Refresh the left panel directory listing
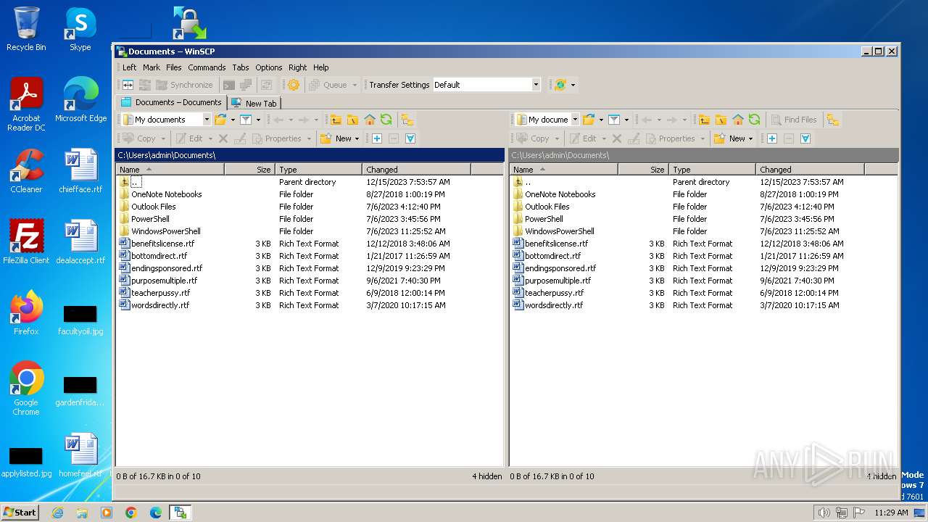The height and width of the screenshot is (522, 928). [x=386, y=120]
